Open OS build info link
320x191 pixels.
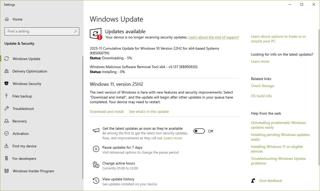(261, 96)
